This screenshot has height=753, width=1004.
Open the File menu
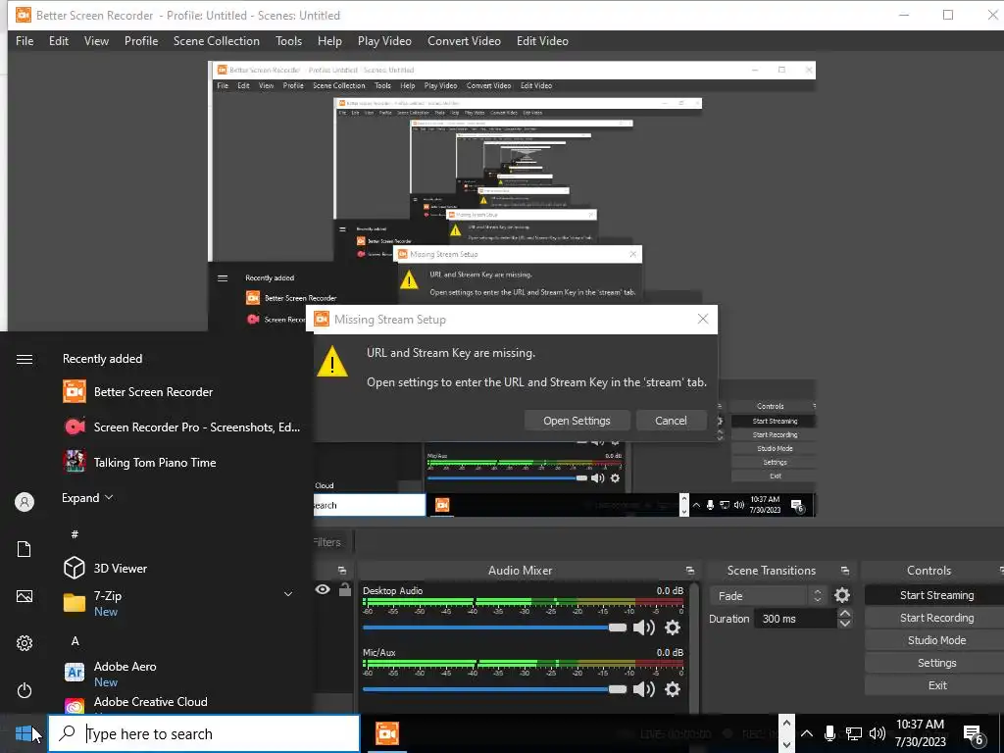[x=25, y=41]
